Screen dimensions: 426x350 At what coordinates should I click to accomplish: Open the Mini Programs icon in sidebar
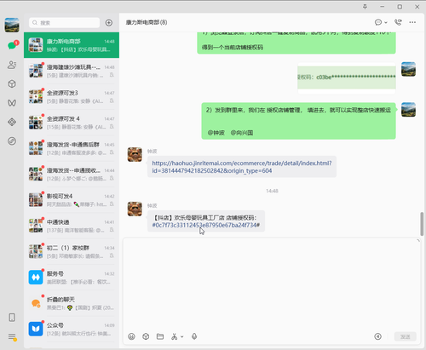(12, 141)
